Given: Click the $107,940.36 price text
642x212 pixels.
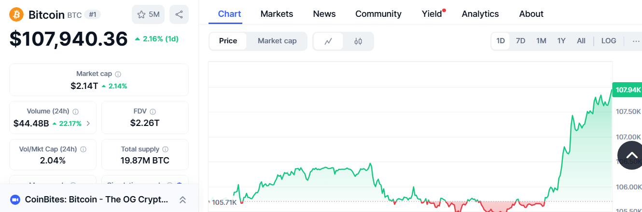Looking at the screenshot, I should [69, 39].
